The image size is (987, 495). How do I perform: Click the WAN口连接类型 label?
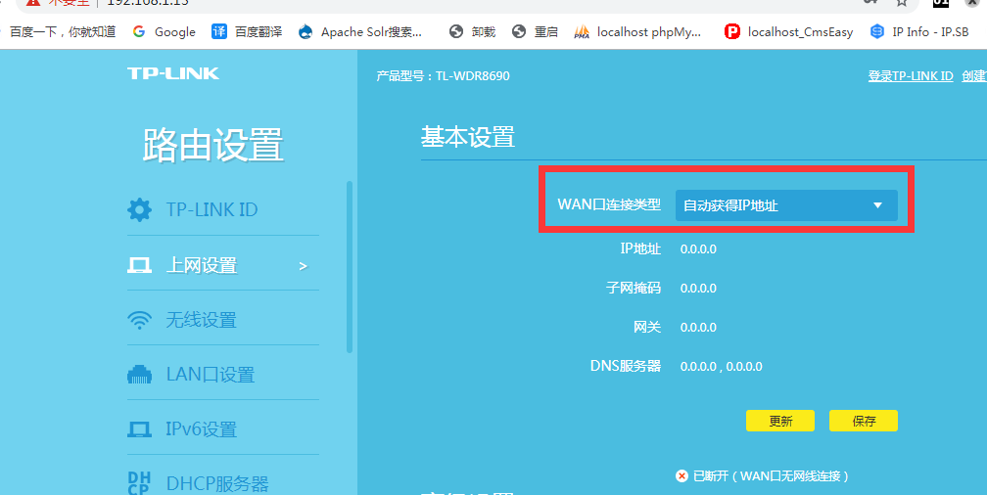609,204
